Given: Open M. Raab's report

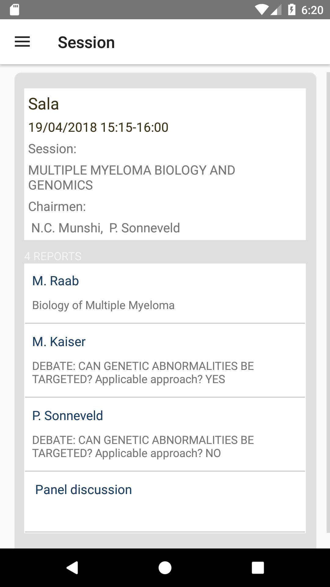Looking at the screenshot, I should click(165, 293).
